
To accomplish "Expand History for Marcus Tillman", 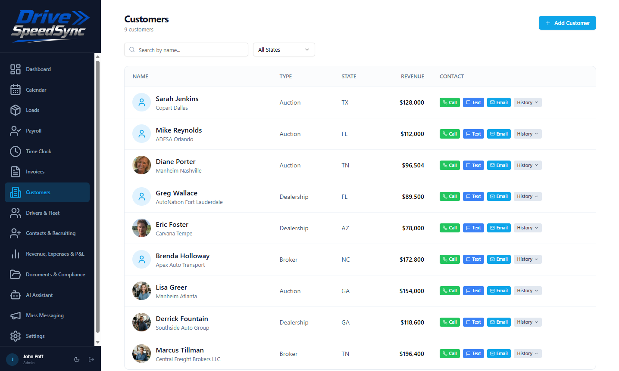I will (528, 353).
